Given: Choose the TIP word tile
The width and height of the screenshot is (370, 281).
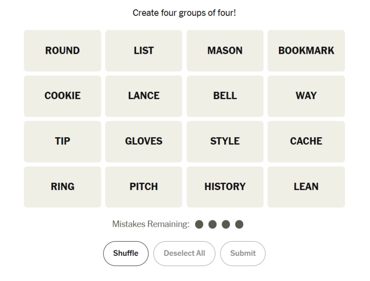Looking at the screenshot, I should 62,141.
